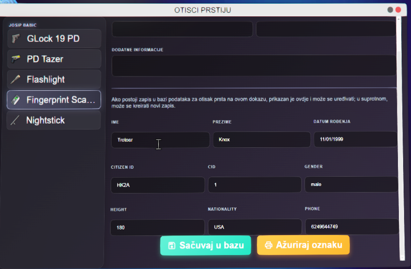Select Fingerprint Scanner list entry
The width and height of the screenshot is (411, 269).
[x=54, y=100]
